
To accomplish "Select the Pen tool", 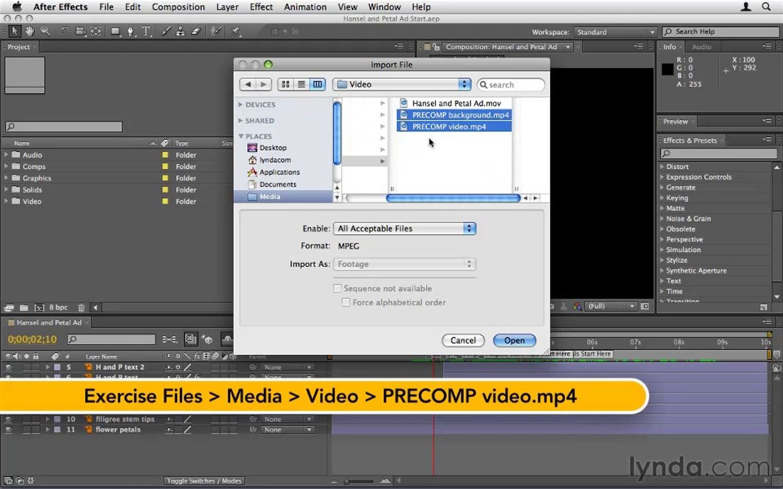I will pos(130,31).
